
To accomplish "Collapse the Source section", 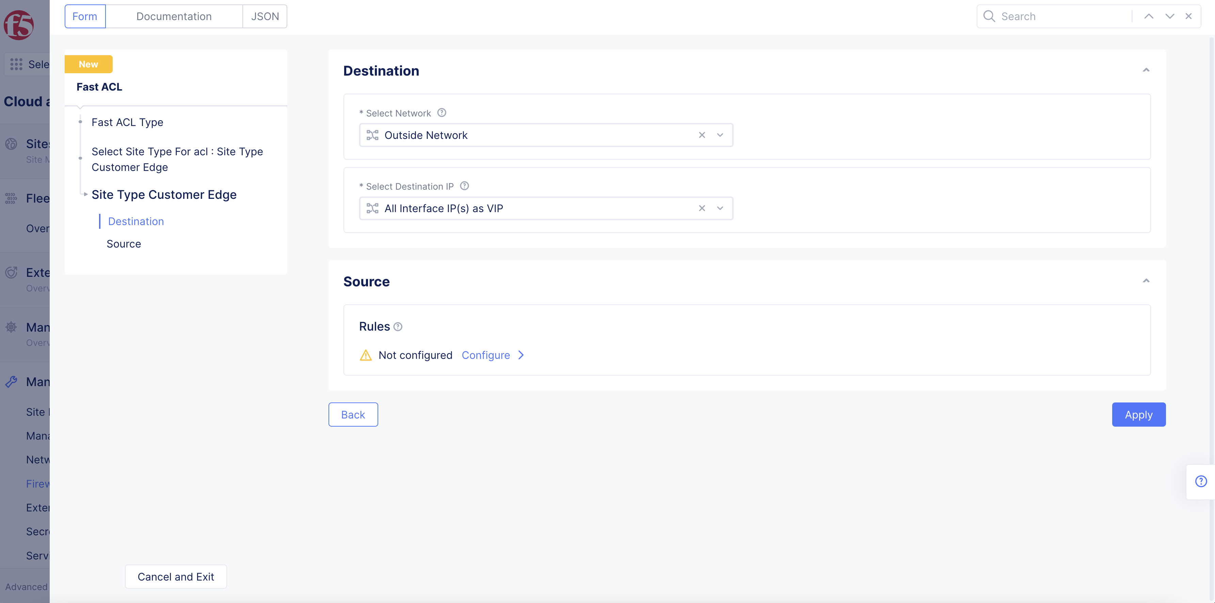I will click(x=1147, y=281).
